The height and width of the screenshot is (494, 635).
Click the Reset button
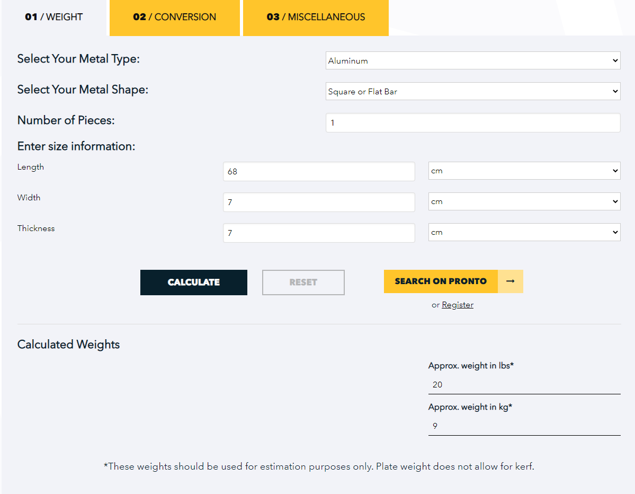(x=303, y=283)
